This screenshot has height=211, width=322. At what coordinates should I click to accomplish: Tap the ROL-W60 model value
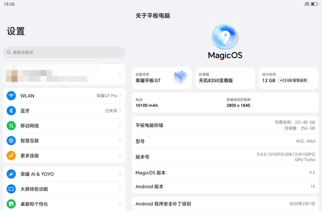click(305, 141)
